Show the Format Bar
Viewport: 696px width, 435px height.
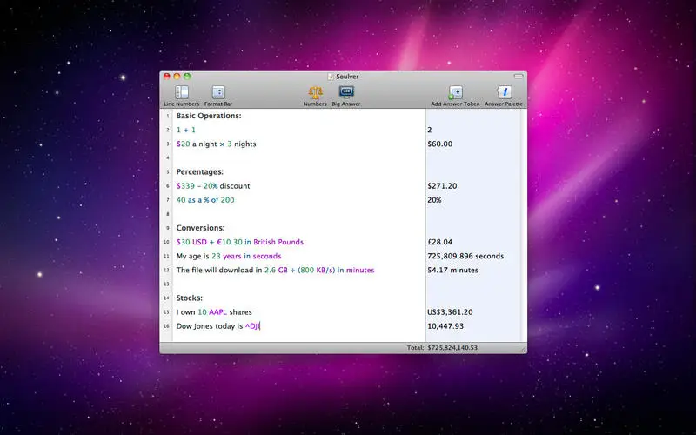(218, 96)
